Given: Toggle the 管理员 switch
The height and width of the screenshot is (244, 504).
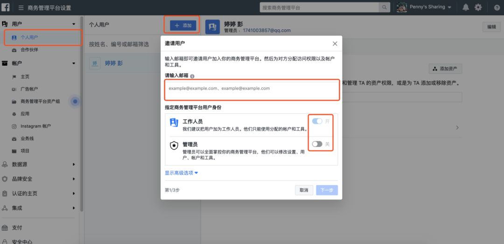Looking at the screenshot, I should 317,144.
